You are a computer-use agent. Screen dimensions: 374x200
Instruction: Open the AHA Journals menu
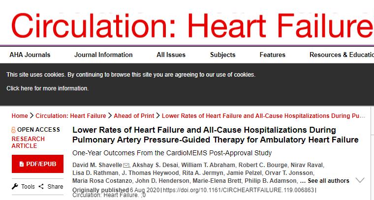30,55
